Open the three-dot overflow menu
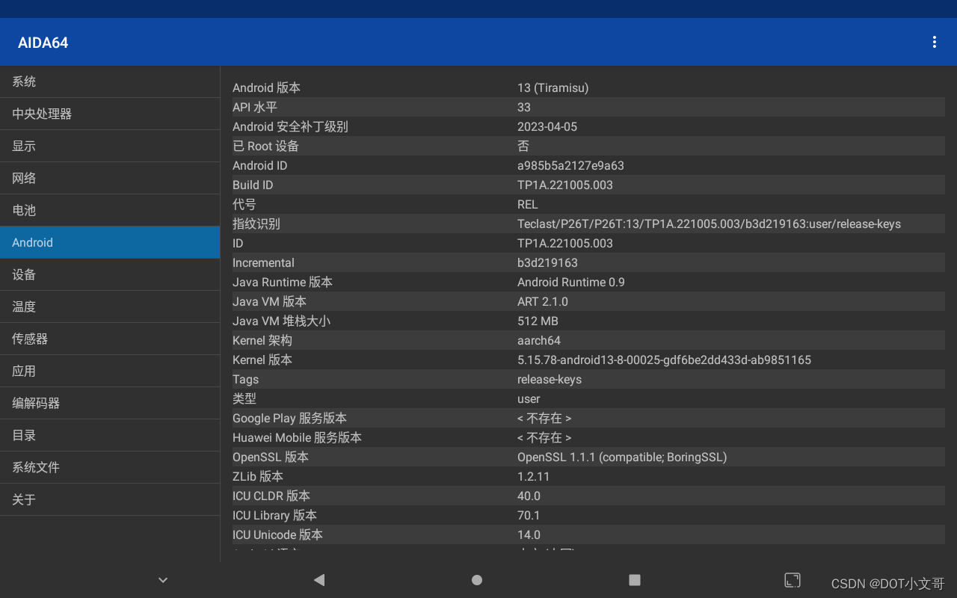 (934, 42)
